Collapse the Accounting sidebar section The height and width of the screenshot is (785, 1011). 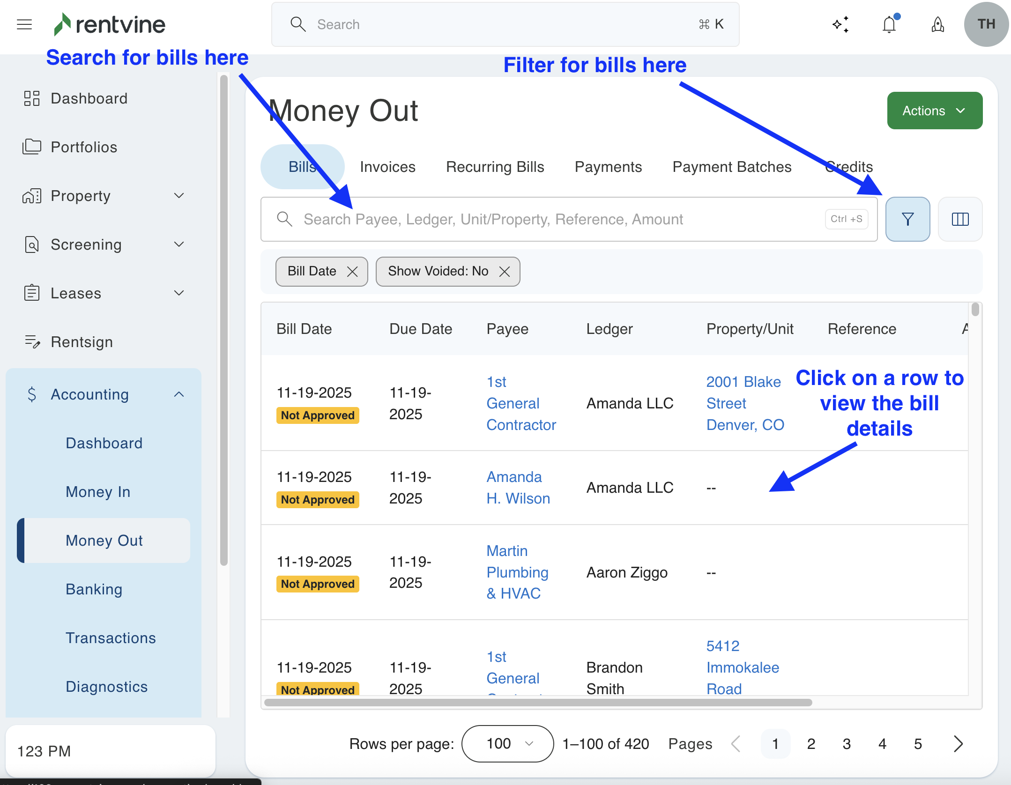[178, 394]
